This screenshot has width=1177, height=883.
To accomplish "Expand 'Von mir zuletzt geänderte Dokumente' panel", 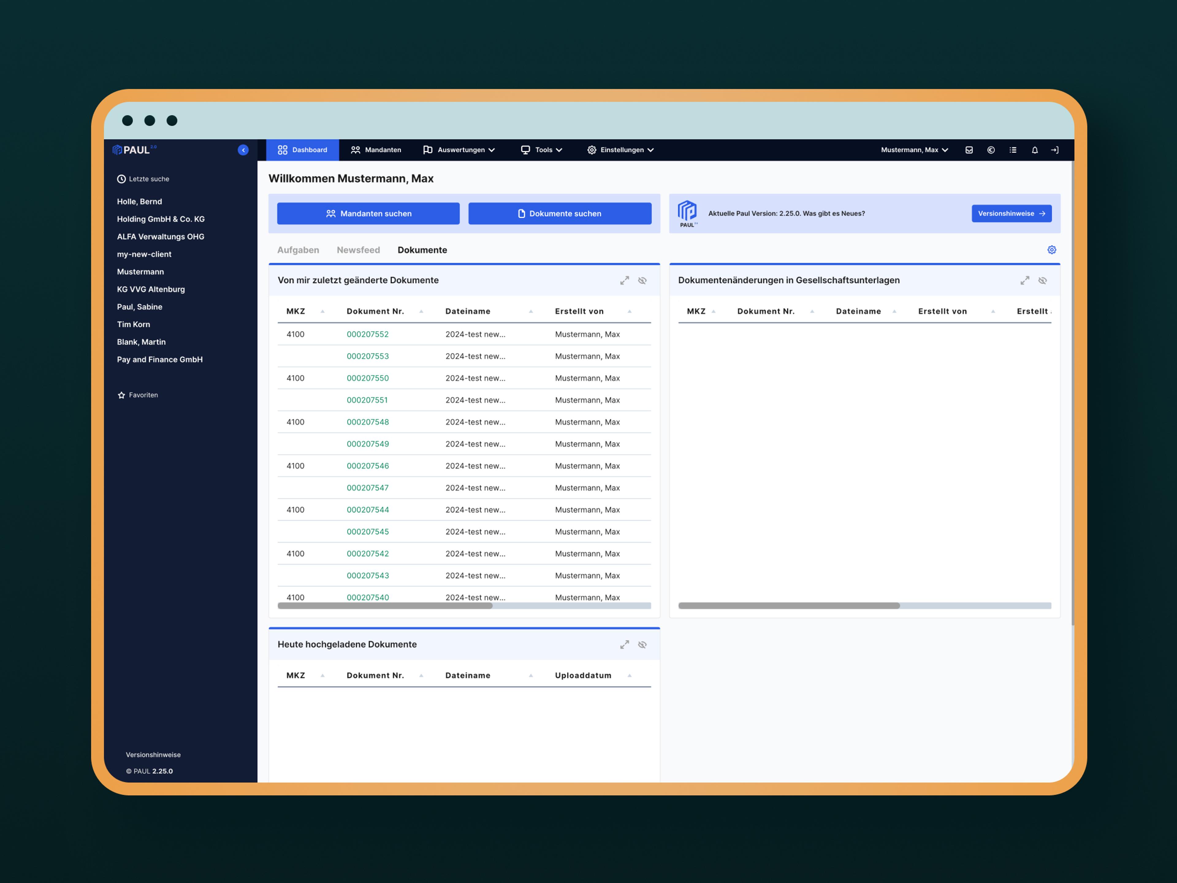I will pyautogui.click(x=624, y=281).
